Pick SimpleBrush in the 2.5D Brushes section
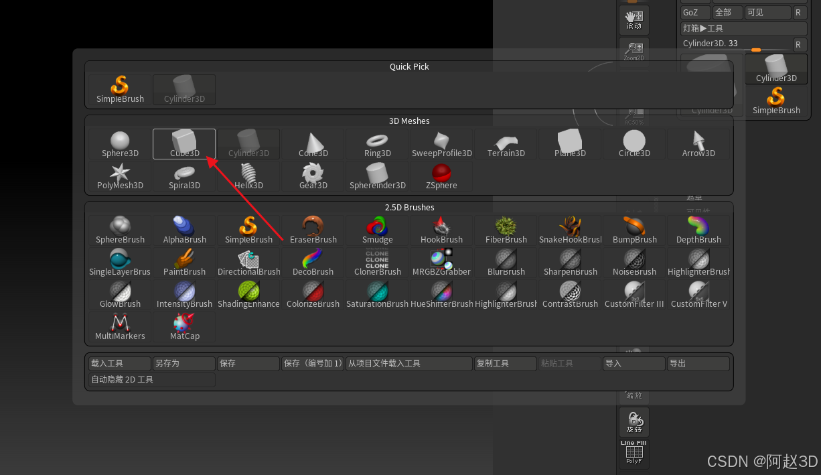 click(x=248, y=230)
